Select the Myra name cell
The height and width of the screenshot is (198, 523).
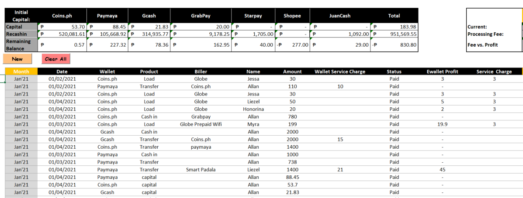tap(253, 124)
